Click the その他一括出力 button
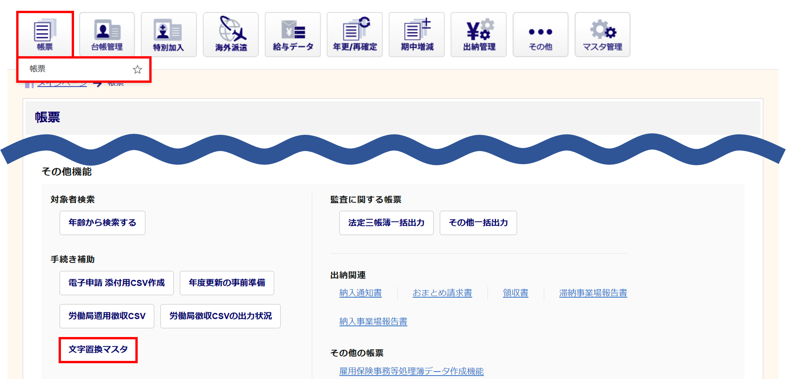Screen dimensions: 786x379 (478, 223)
